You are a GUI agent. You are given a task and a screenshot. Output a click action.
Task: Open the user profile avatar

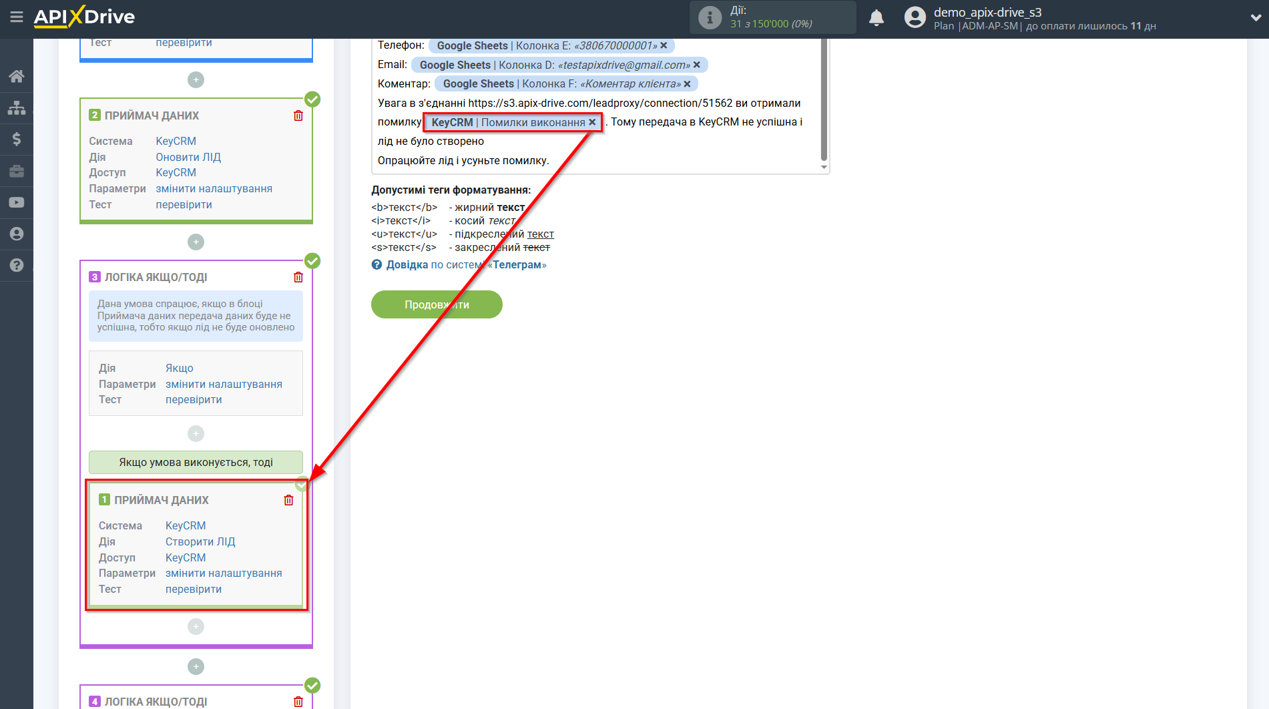coord(915,17)
